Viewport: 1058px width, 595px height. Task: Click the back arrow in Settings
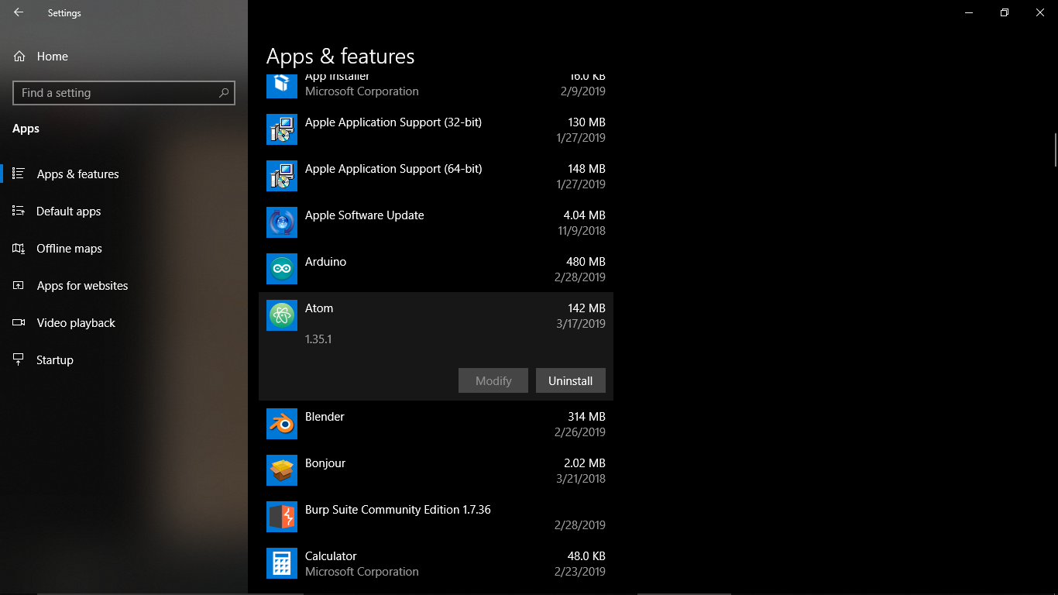[19, 12]
